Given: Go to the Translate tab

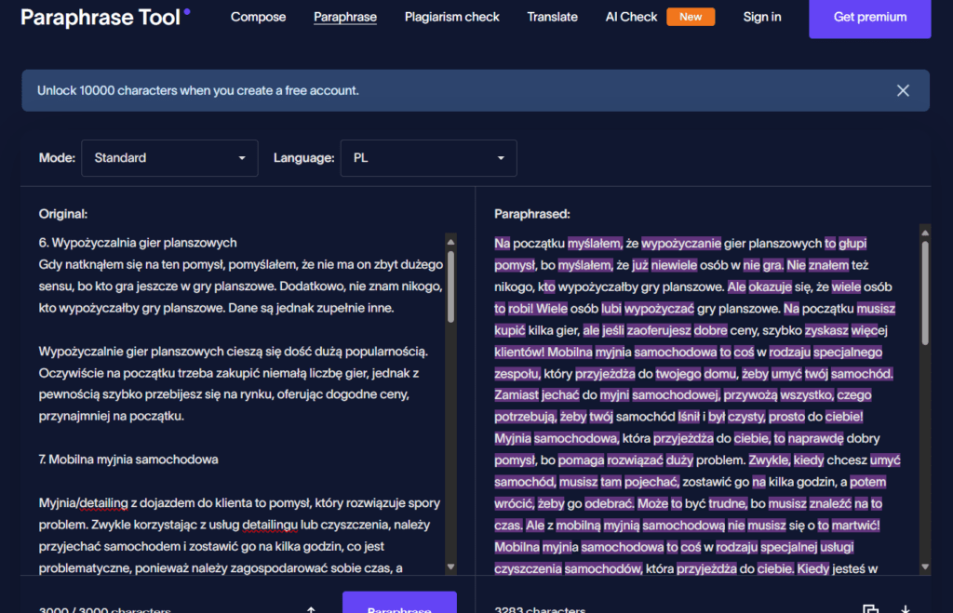Looking at the screenshot, I should [552, 17].
